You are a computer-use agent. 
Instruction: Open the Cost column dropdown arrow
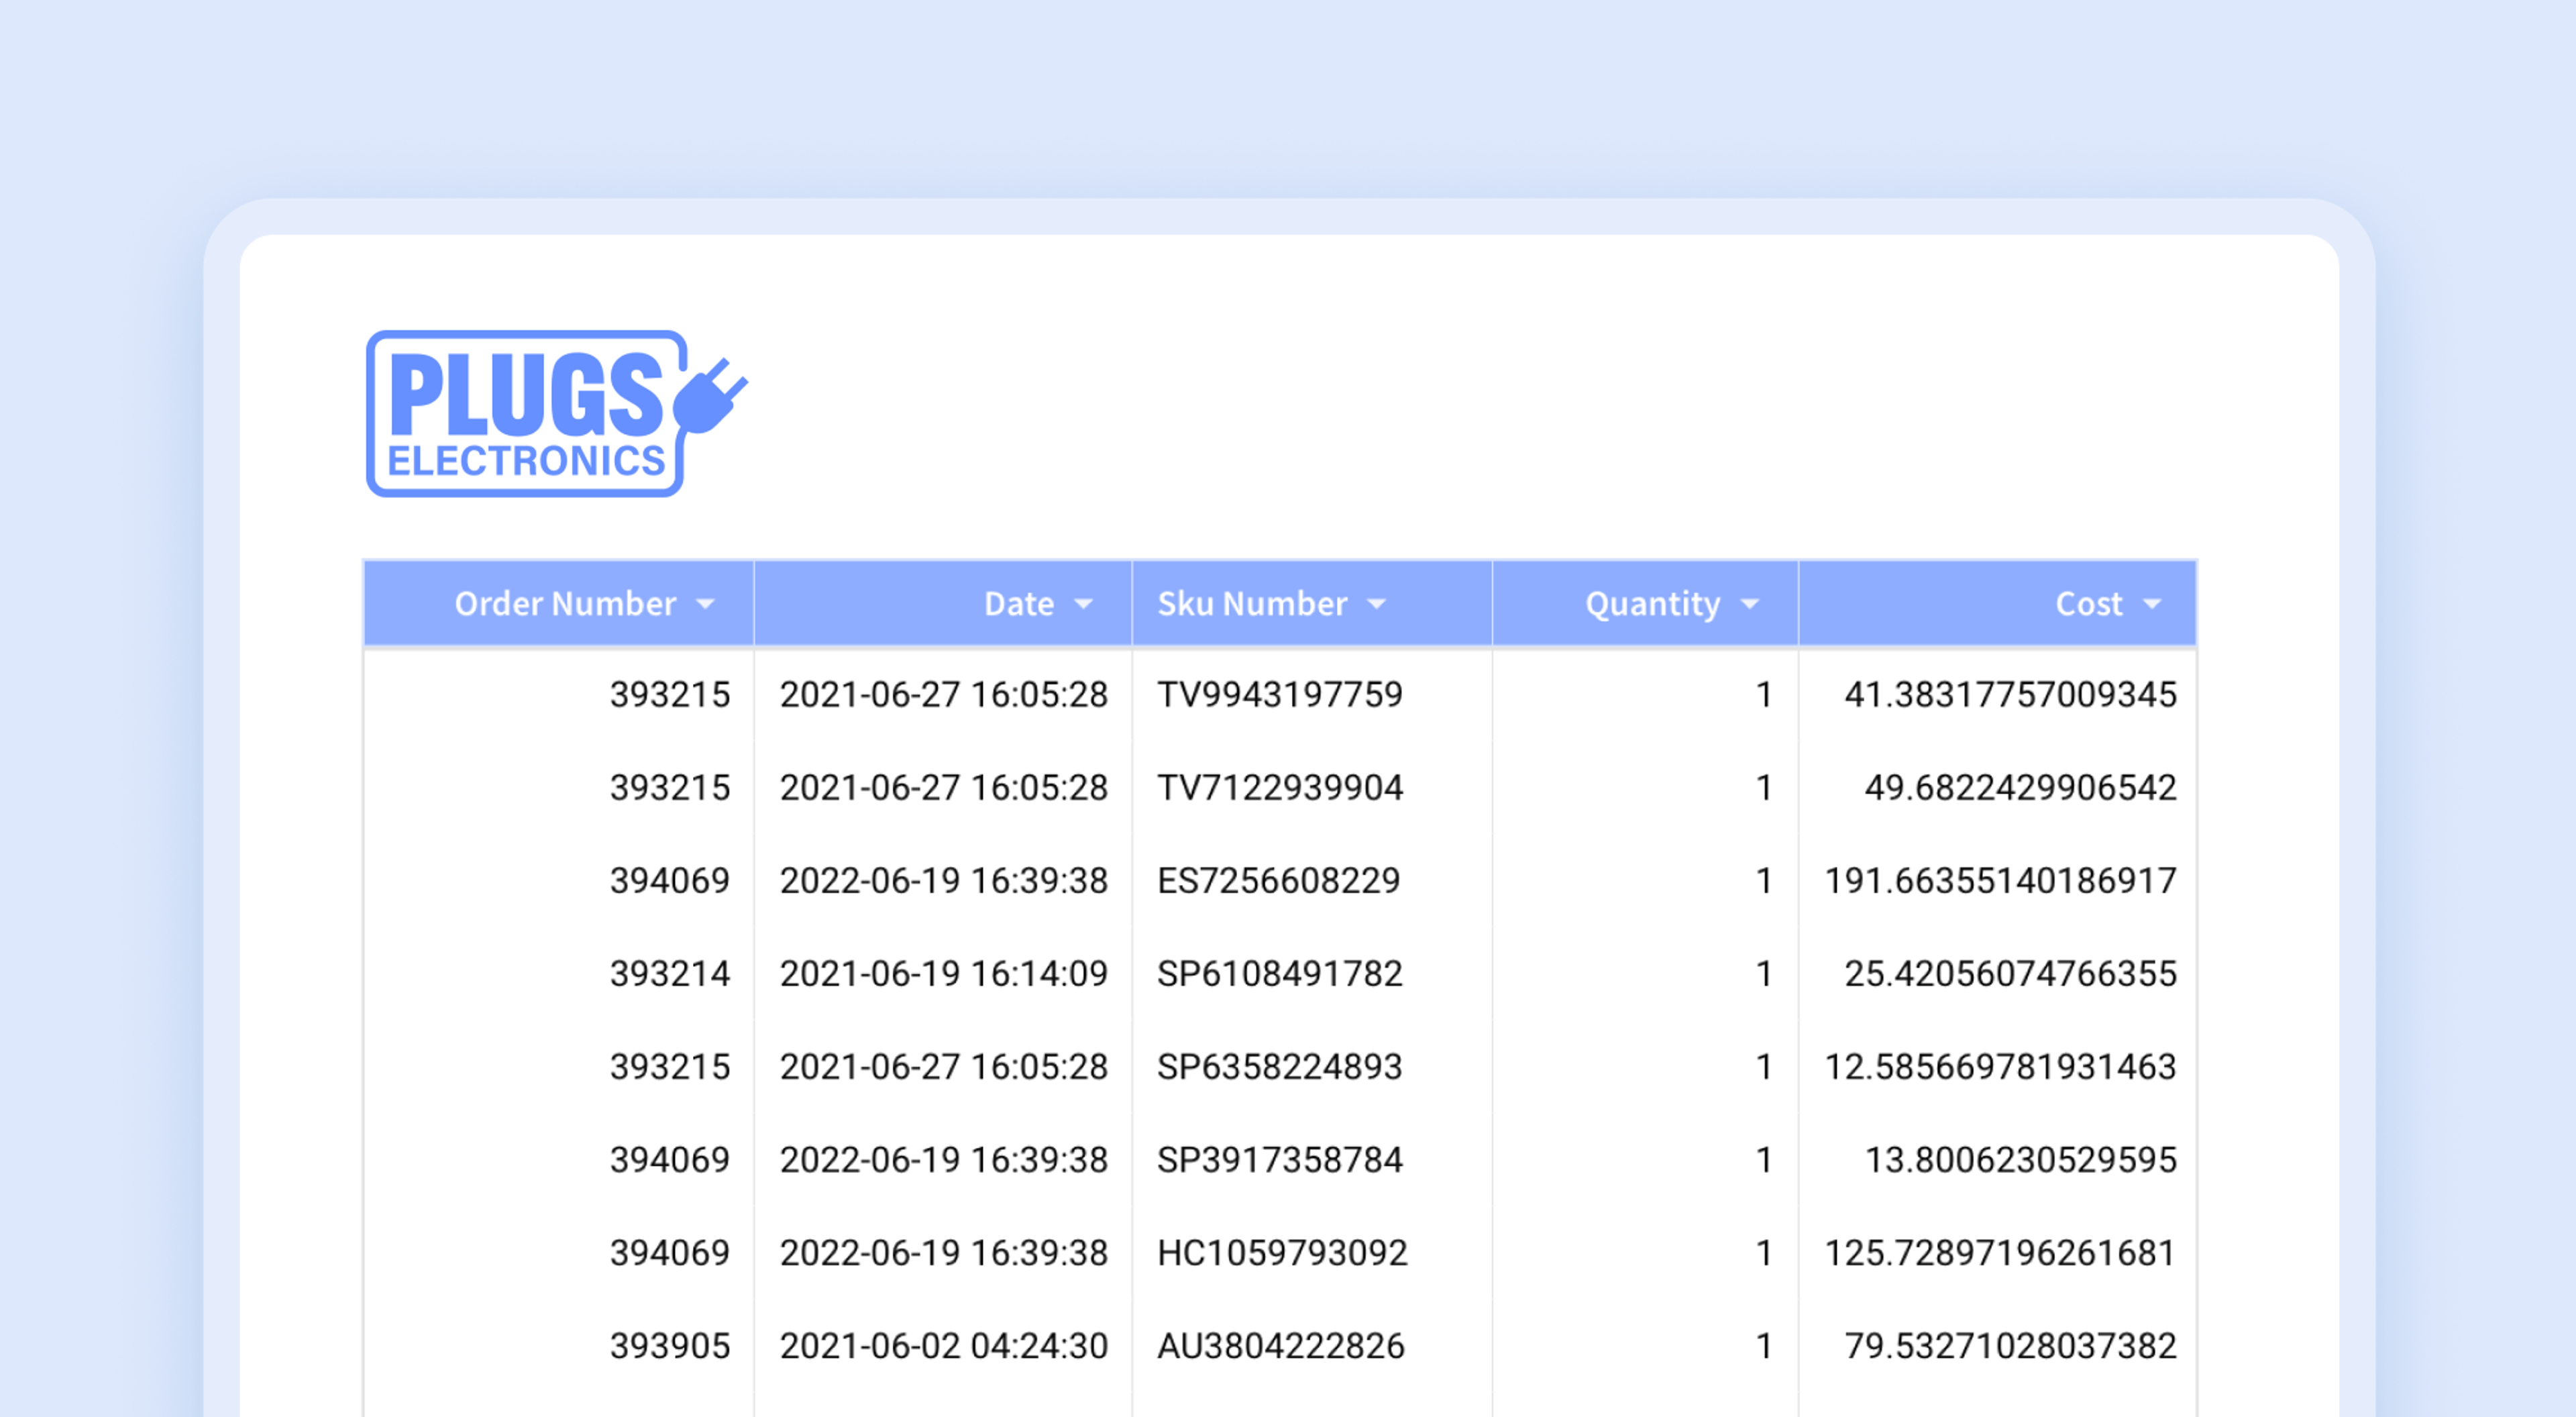(2152, 604)
